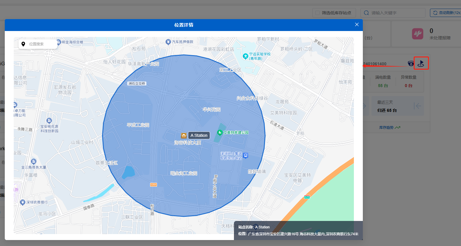461x246 pixels.
Task: Open the station camera monitoring icon
Action: pyautogui.click(x=411, y=64)
